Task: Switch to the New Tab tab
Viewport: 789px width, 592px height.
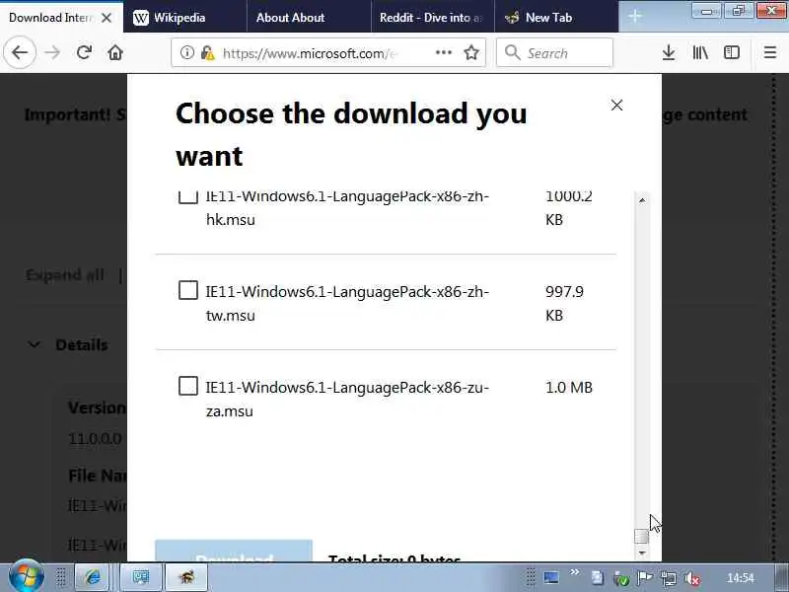Action: pyautogui.click(x=556, y=18)
